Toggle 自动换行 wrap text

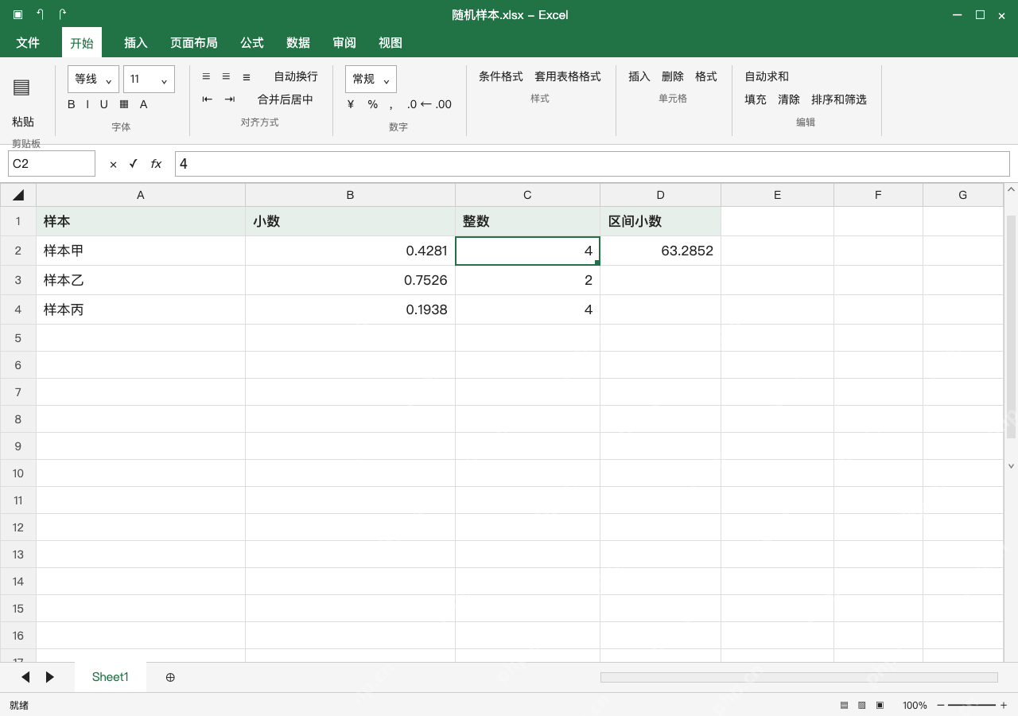point(296,76)
